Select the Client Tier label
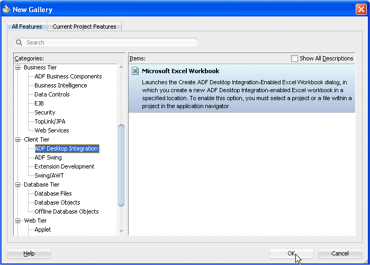This screenshot has height=265, width=370. click(37, 139)
